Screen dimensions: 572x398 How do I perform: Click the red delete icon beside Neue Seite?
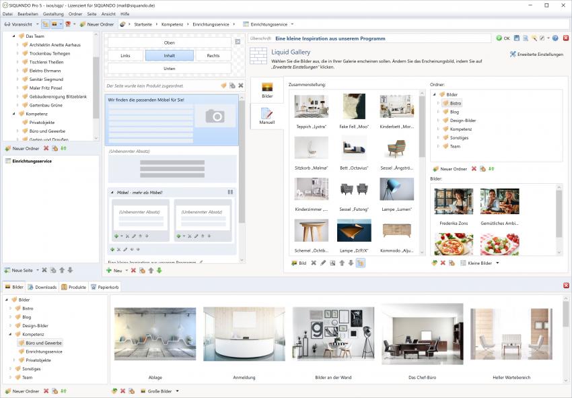[44, 270]
